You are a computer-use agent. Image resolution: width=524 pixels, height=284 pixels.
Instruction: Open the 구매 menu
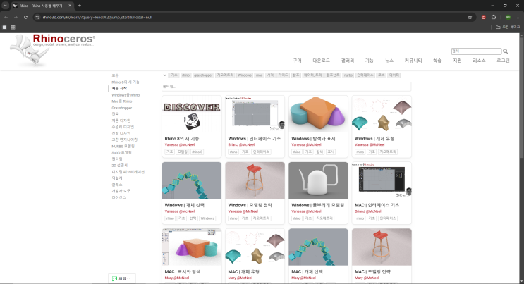tap(297, 61)
